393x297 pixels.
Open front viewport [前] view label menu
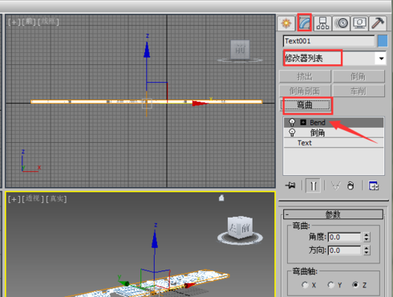[x=29, y=22]
